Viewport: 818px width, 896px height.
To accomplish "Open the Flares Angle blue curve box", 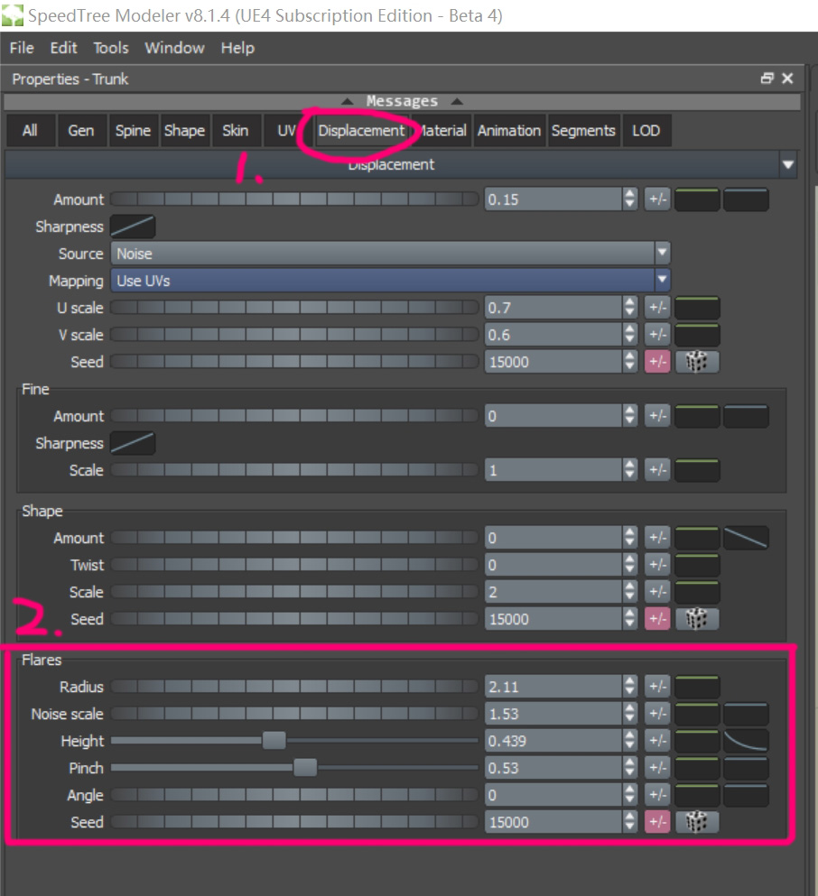I will [x=746, y=795].
